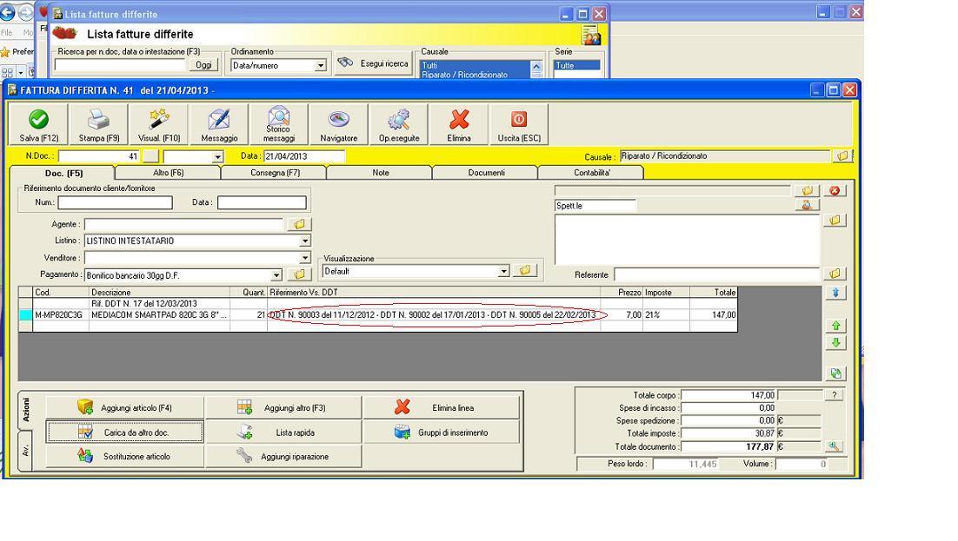Click Aggiungi riparazione button
Viewport: 958px width, 541px height.
(283, 456)
